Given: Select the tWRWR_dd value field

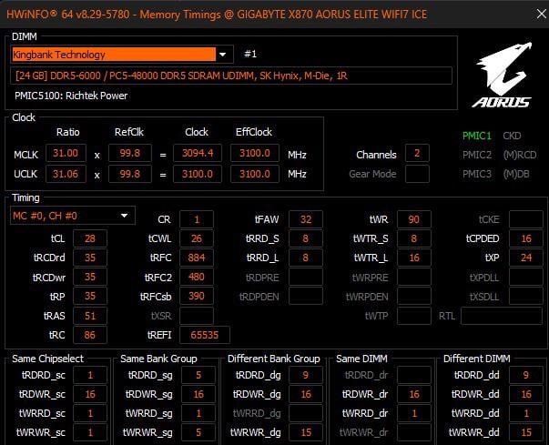Looking at the screenshot, I should pos(525,432).
